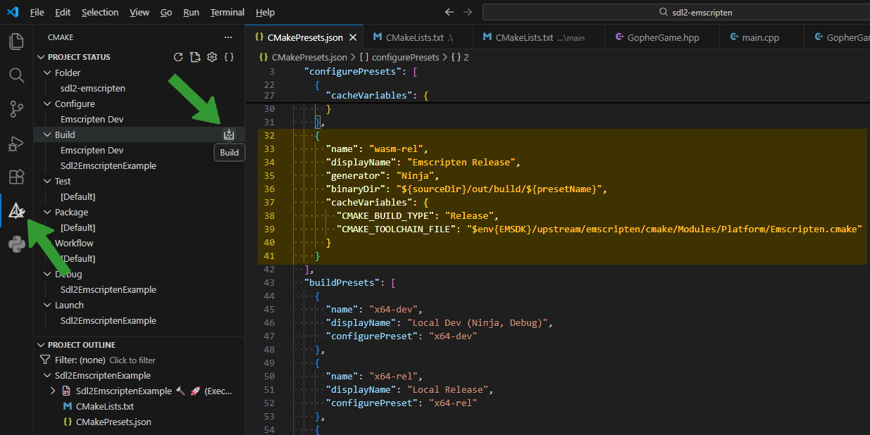
Task: Open the Terminal menu
Action: [227, 12]
